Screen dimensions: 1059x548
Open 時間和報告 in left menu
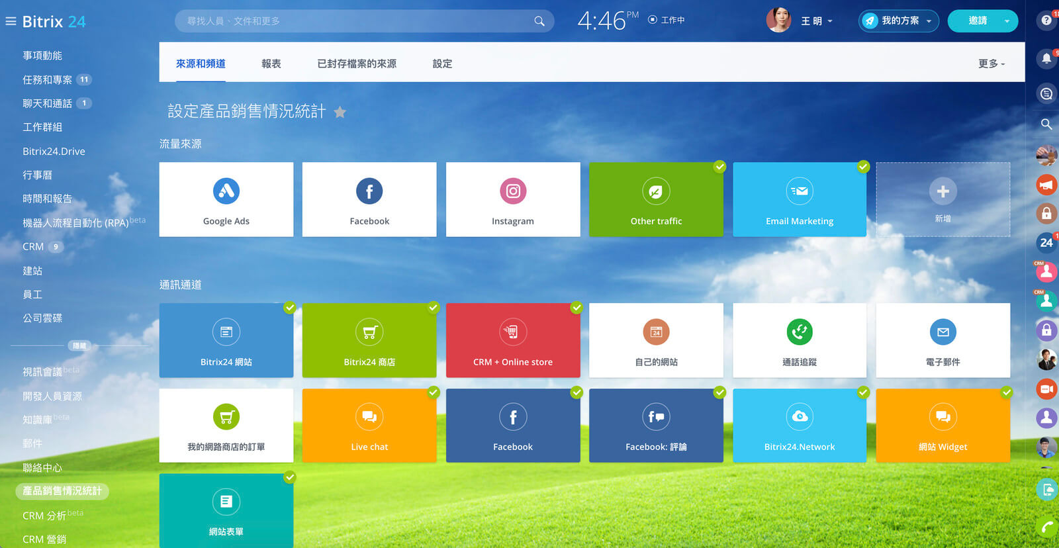[x=47, y=199]
